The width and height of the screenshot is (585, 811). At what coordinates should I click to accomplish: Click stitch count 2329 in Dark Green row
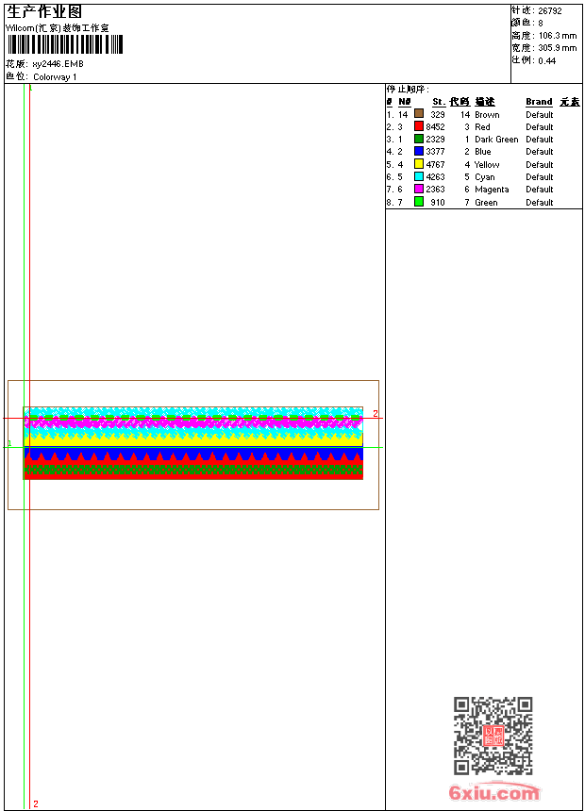435,140
